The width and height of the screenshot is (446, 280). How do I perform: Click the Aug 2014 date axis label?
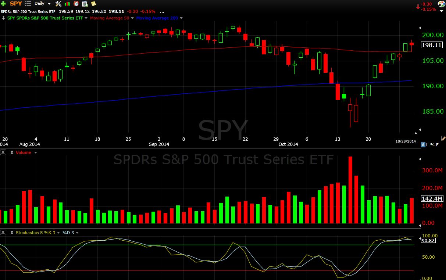(x=29, y=144)
